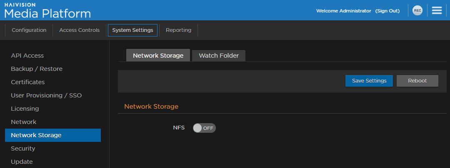
Task: Open the Update settings page
Action: tap(22, 162)
